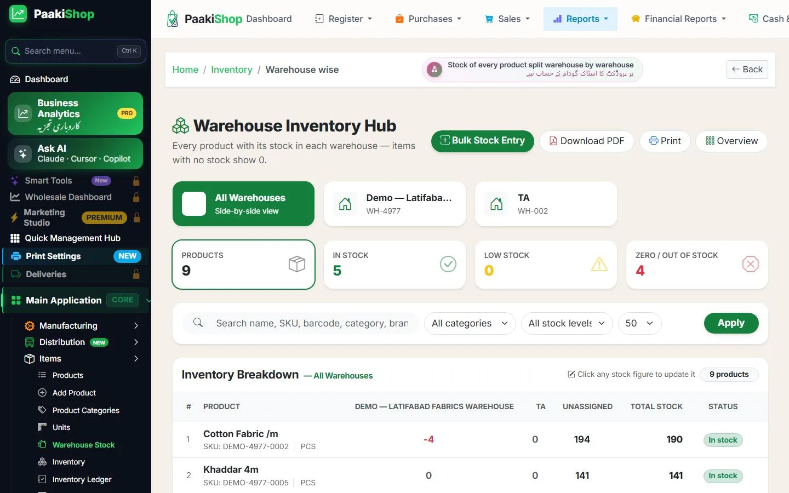Click the product search input field

pyautogui.click(x=311, y=323)
